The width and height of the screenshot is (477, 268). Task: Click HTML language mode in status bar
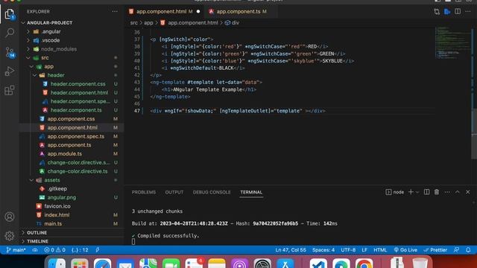380,250
